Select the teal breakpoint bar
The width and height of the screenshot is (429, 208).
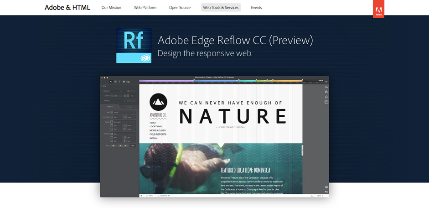click(248, 81)
